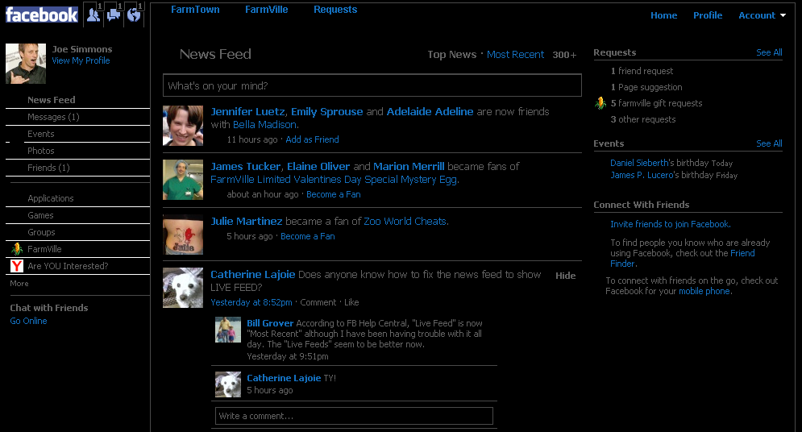802x432 pixels.
Task: Switch to Most Recent feed
Action: tap(515, 54)
